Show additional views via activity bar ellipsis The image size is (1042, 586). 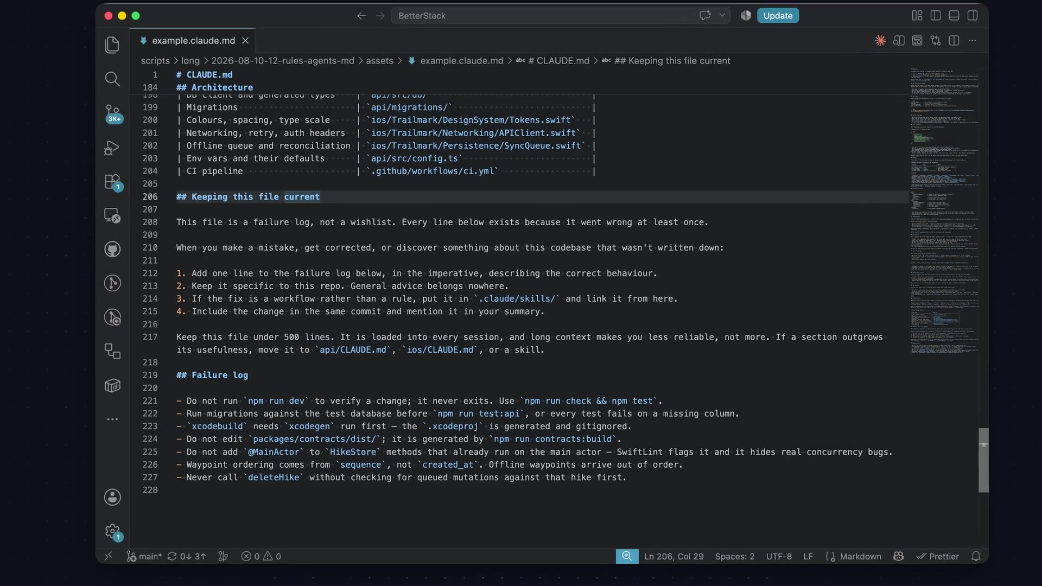(112, 419)
